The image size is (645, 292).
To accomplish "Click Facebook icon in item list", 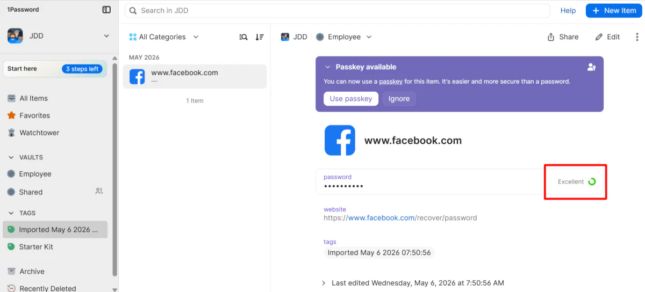I will (x=137, y=77).
